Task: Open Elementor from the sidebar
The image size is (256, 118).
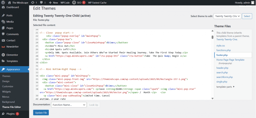Action: point(12,55)
